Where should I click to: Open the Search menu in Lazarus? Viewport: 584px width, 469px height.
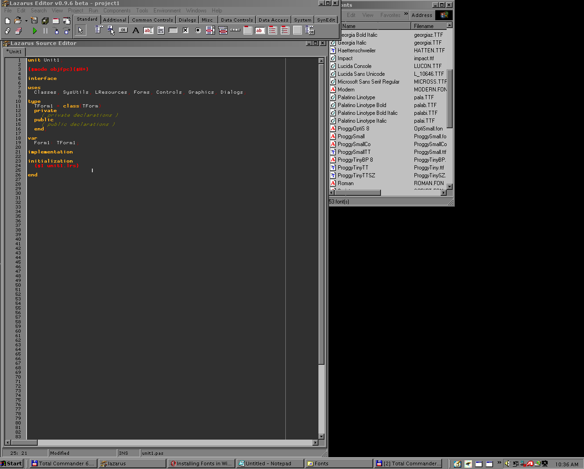coord(39,11)
